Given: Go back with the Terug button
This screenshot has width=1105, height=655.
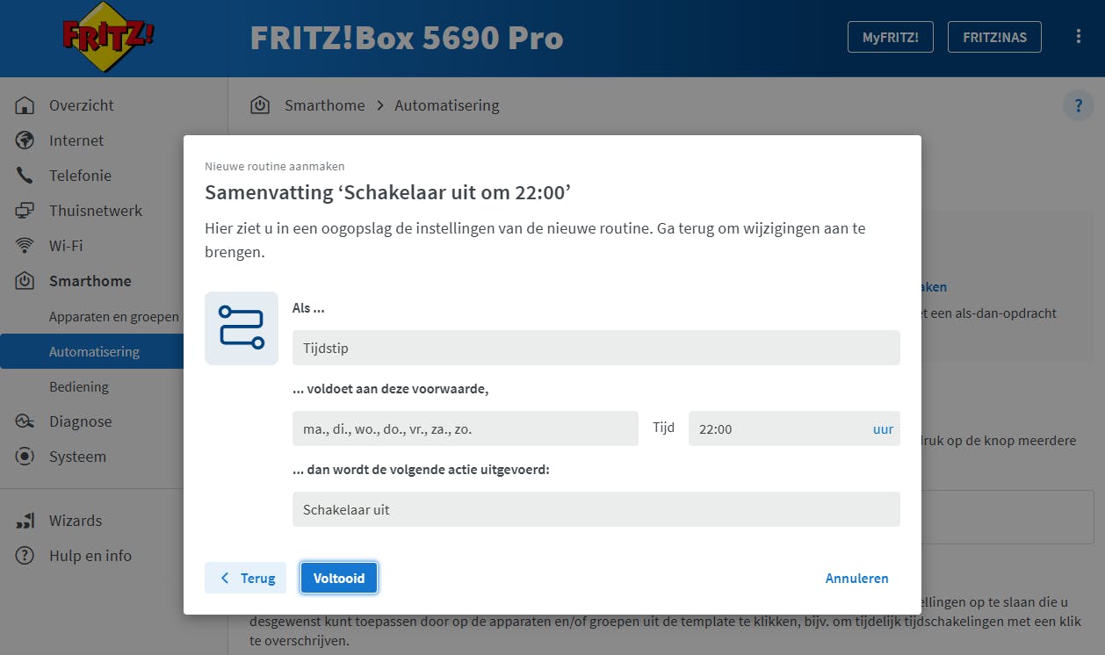Looking at the screenshot, I should pyautogui.click(x=246, y=578).
